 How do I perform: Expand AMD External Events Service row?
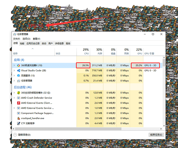[14, 108]
